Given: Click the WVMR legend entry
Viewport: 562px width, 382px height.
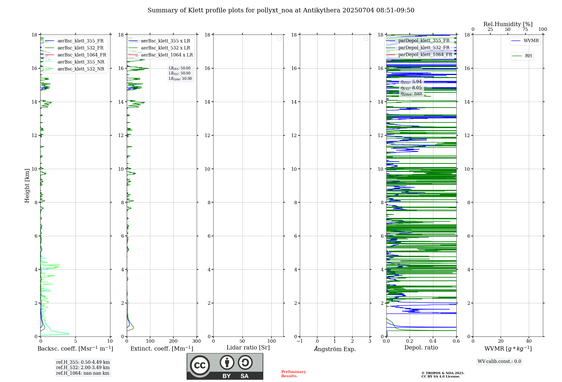Looking at the screenshot, I should 525,41.
